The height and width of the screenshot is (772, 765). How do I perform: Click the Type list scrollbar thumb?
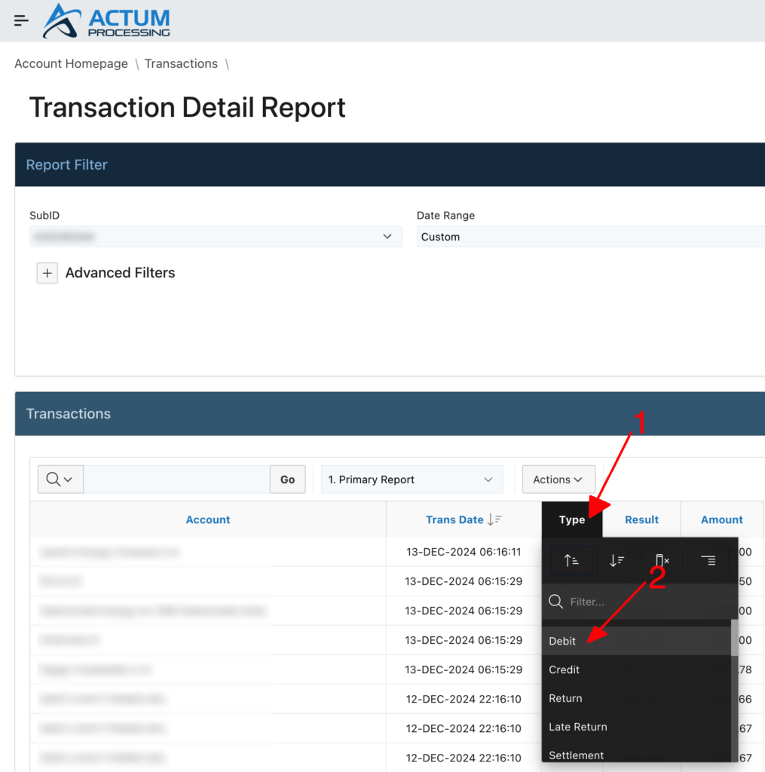point(735,638)
